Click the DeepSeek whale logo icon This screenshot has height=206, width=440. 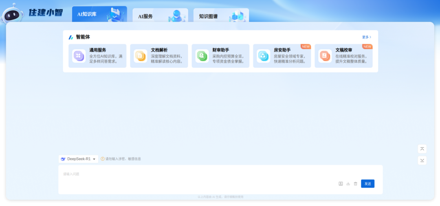tap(63, 159)
